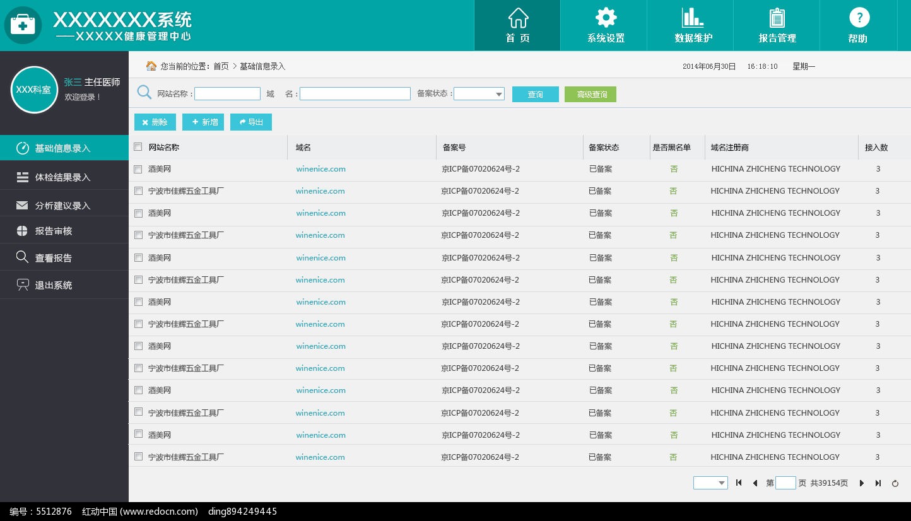Screen dimensions: 911x521
Task: Check the last row 宁波市佳辉五金工具厂 checkbox
Action: pyautogui.click(x=138, y=457)
